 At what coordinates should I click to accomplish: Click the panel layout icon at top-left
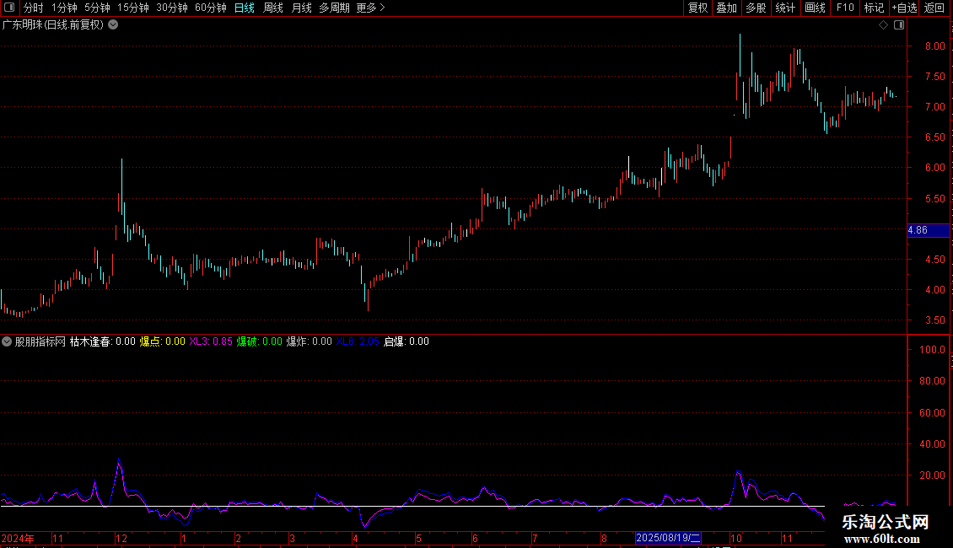(x=9, y=8)
